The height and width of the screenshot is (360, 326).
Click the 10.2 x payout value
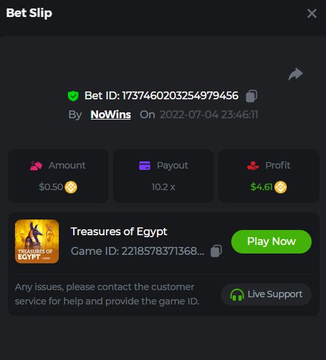pos(163,187)
